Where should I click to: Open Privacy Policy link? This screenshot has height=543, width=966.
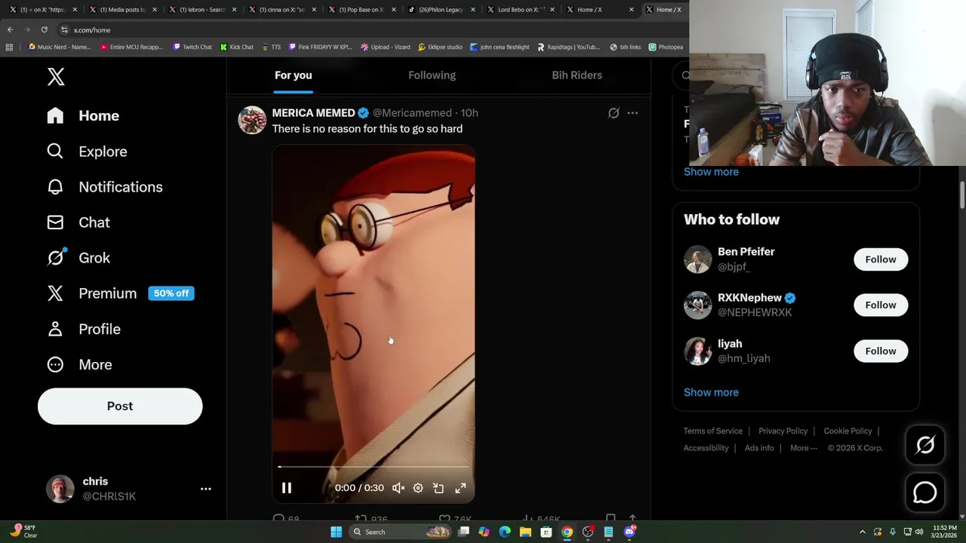[783, 431]
